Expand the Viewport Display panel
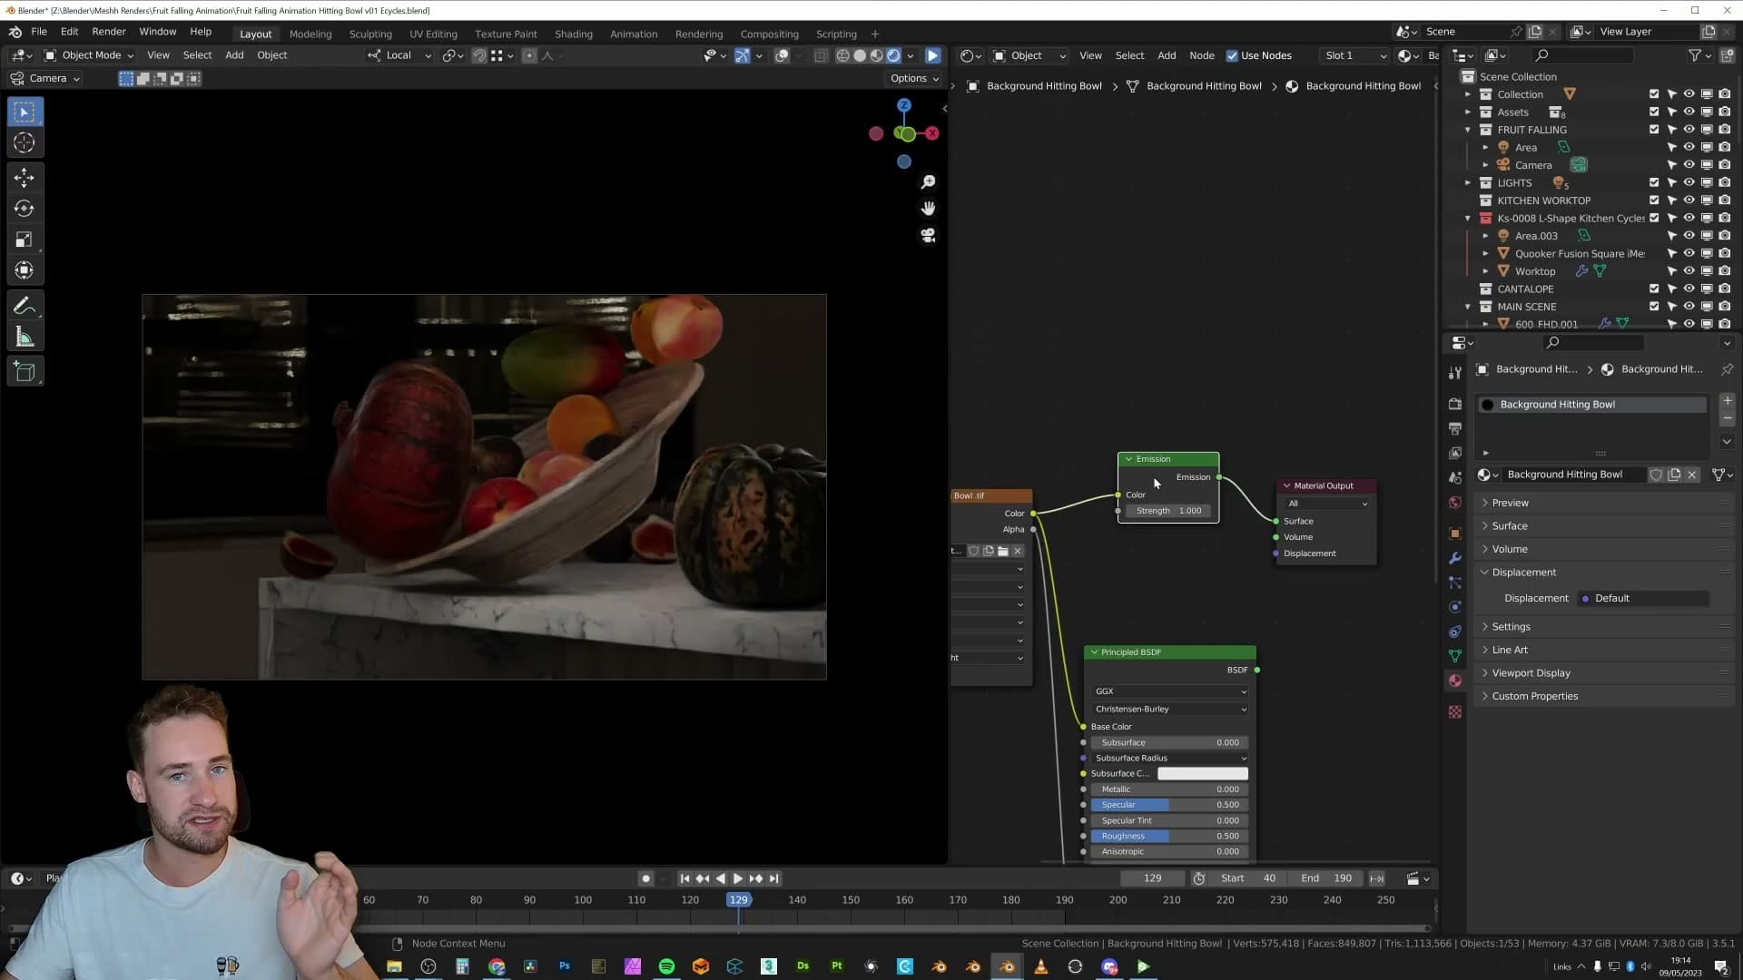This screenshot has width=1743, height=980. (1531, 673)
